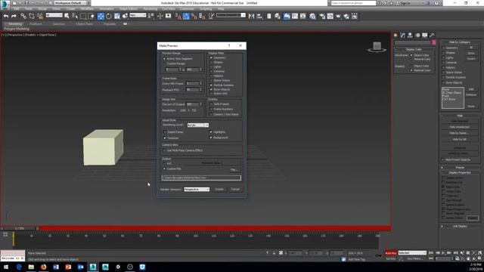This screenshot has width=484, height=272.
Task: Switch to the Freeform ribbon tab
Action: coord(36,23)
